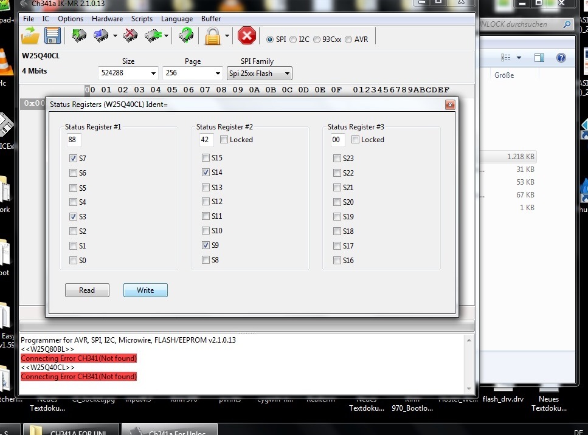Viewport: 588px width, 435px height.
Task: Click the Explorer search box
Action: coord(521,24)
